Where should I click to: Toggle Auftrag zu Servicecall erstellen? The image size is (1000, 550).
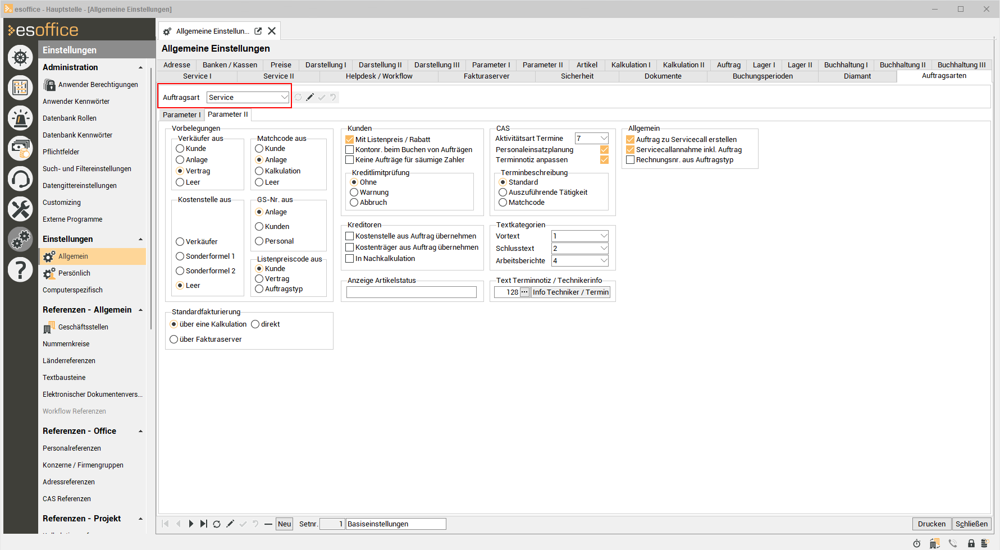630,140
